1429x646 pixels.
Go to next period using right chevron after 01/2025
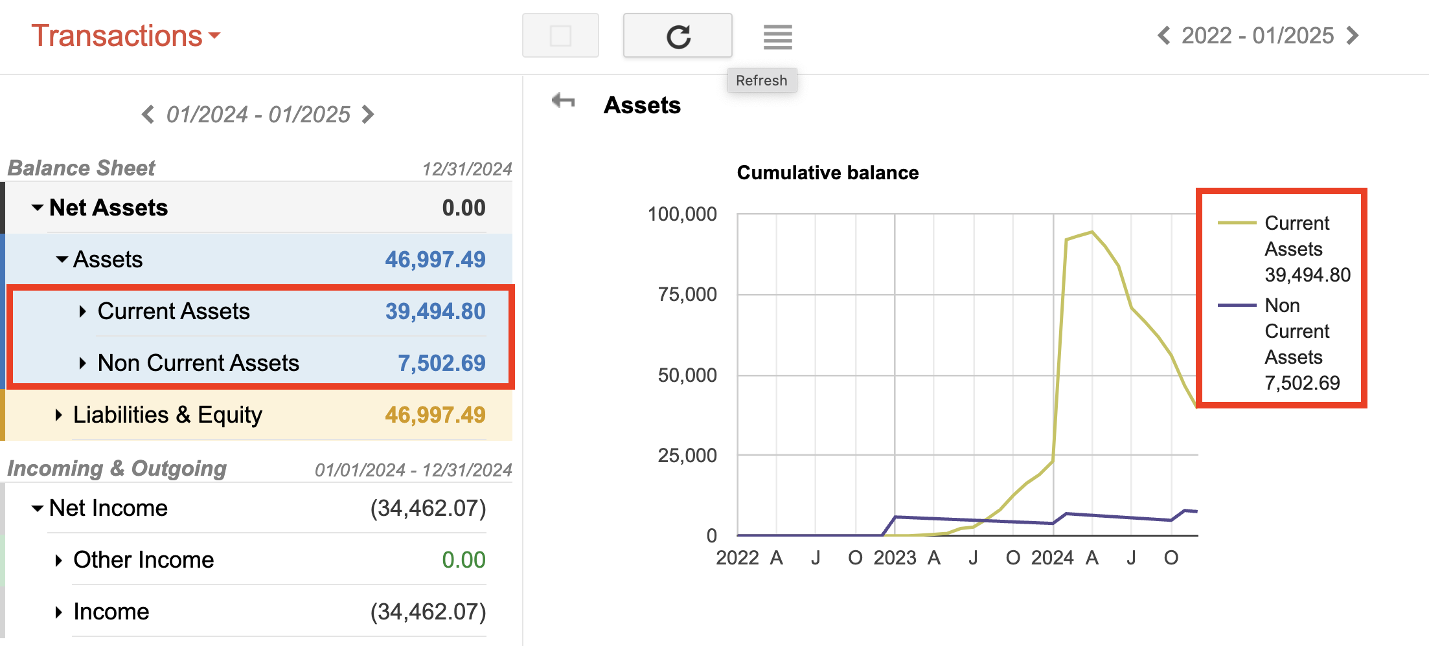(1353, 36)
